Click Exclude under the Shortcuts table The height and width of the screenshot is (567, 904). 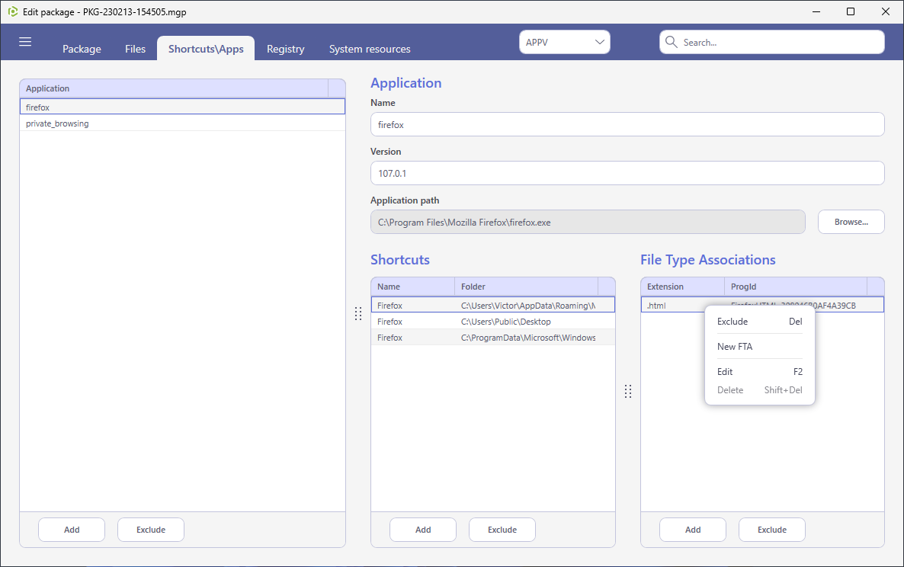(x=502, y=530)
